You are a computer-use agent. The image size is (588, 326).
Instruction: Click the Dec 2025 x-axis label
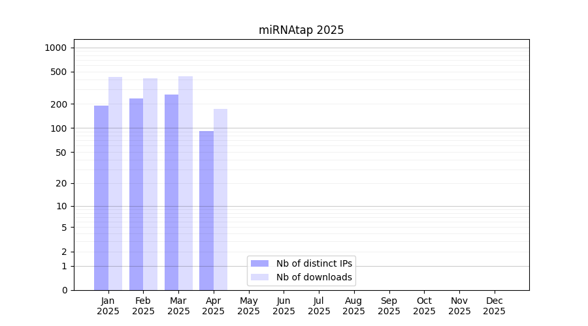[x=494, y=306]
